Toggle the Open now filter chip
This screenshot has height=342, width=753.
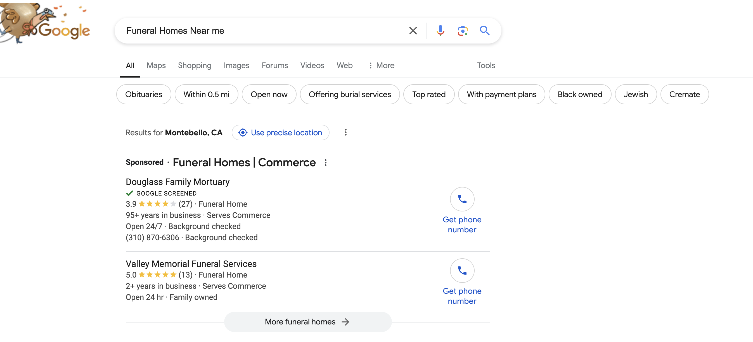(269, 95)
